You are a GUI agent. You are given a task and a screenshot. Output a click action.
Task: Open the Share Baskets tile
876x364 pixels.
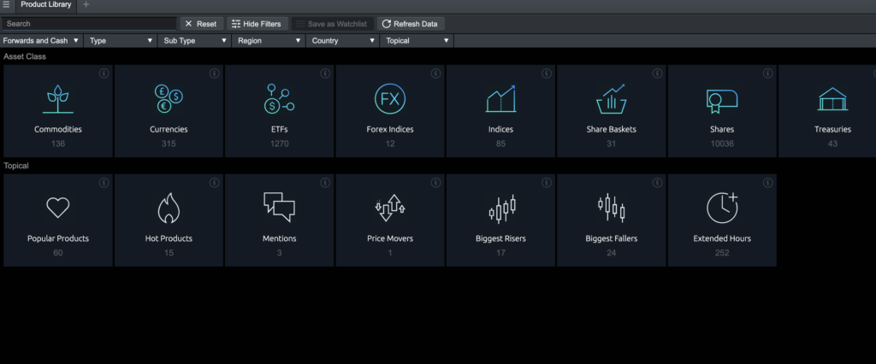611,111
